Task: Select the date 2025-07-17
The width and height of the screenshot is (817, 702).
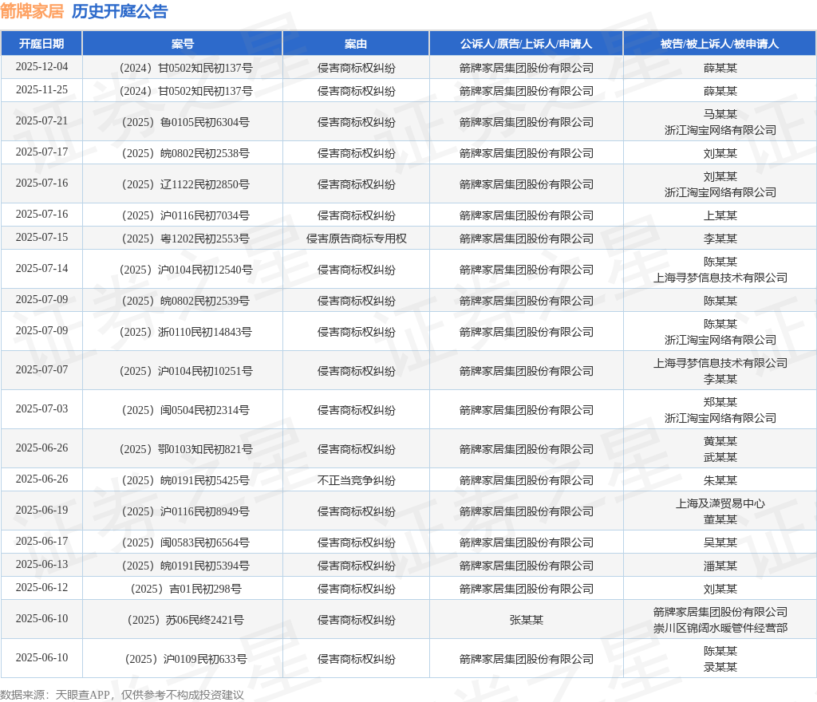Action: (41, 152)
